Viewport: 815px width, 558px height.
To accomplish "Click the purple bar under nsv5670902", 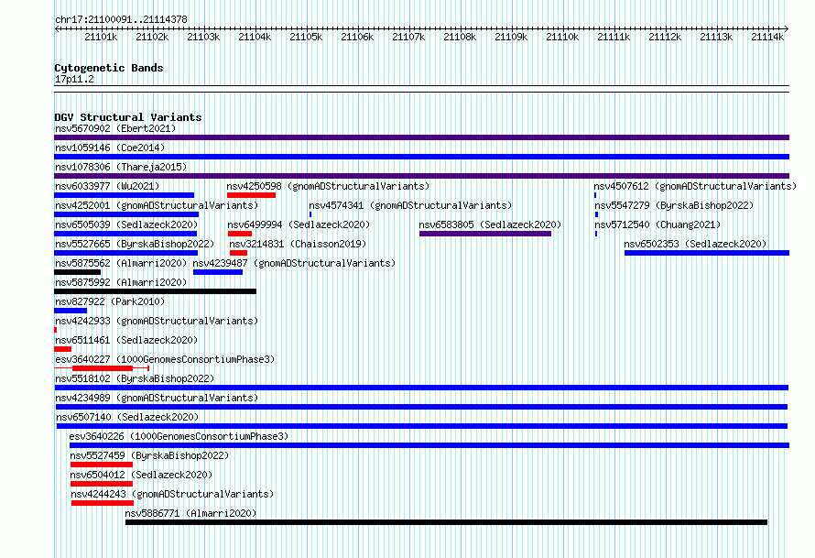I will [421, 137].
